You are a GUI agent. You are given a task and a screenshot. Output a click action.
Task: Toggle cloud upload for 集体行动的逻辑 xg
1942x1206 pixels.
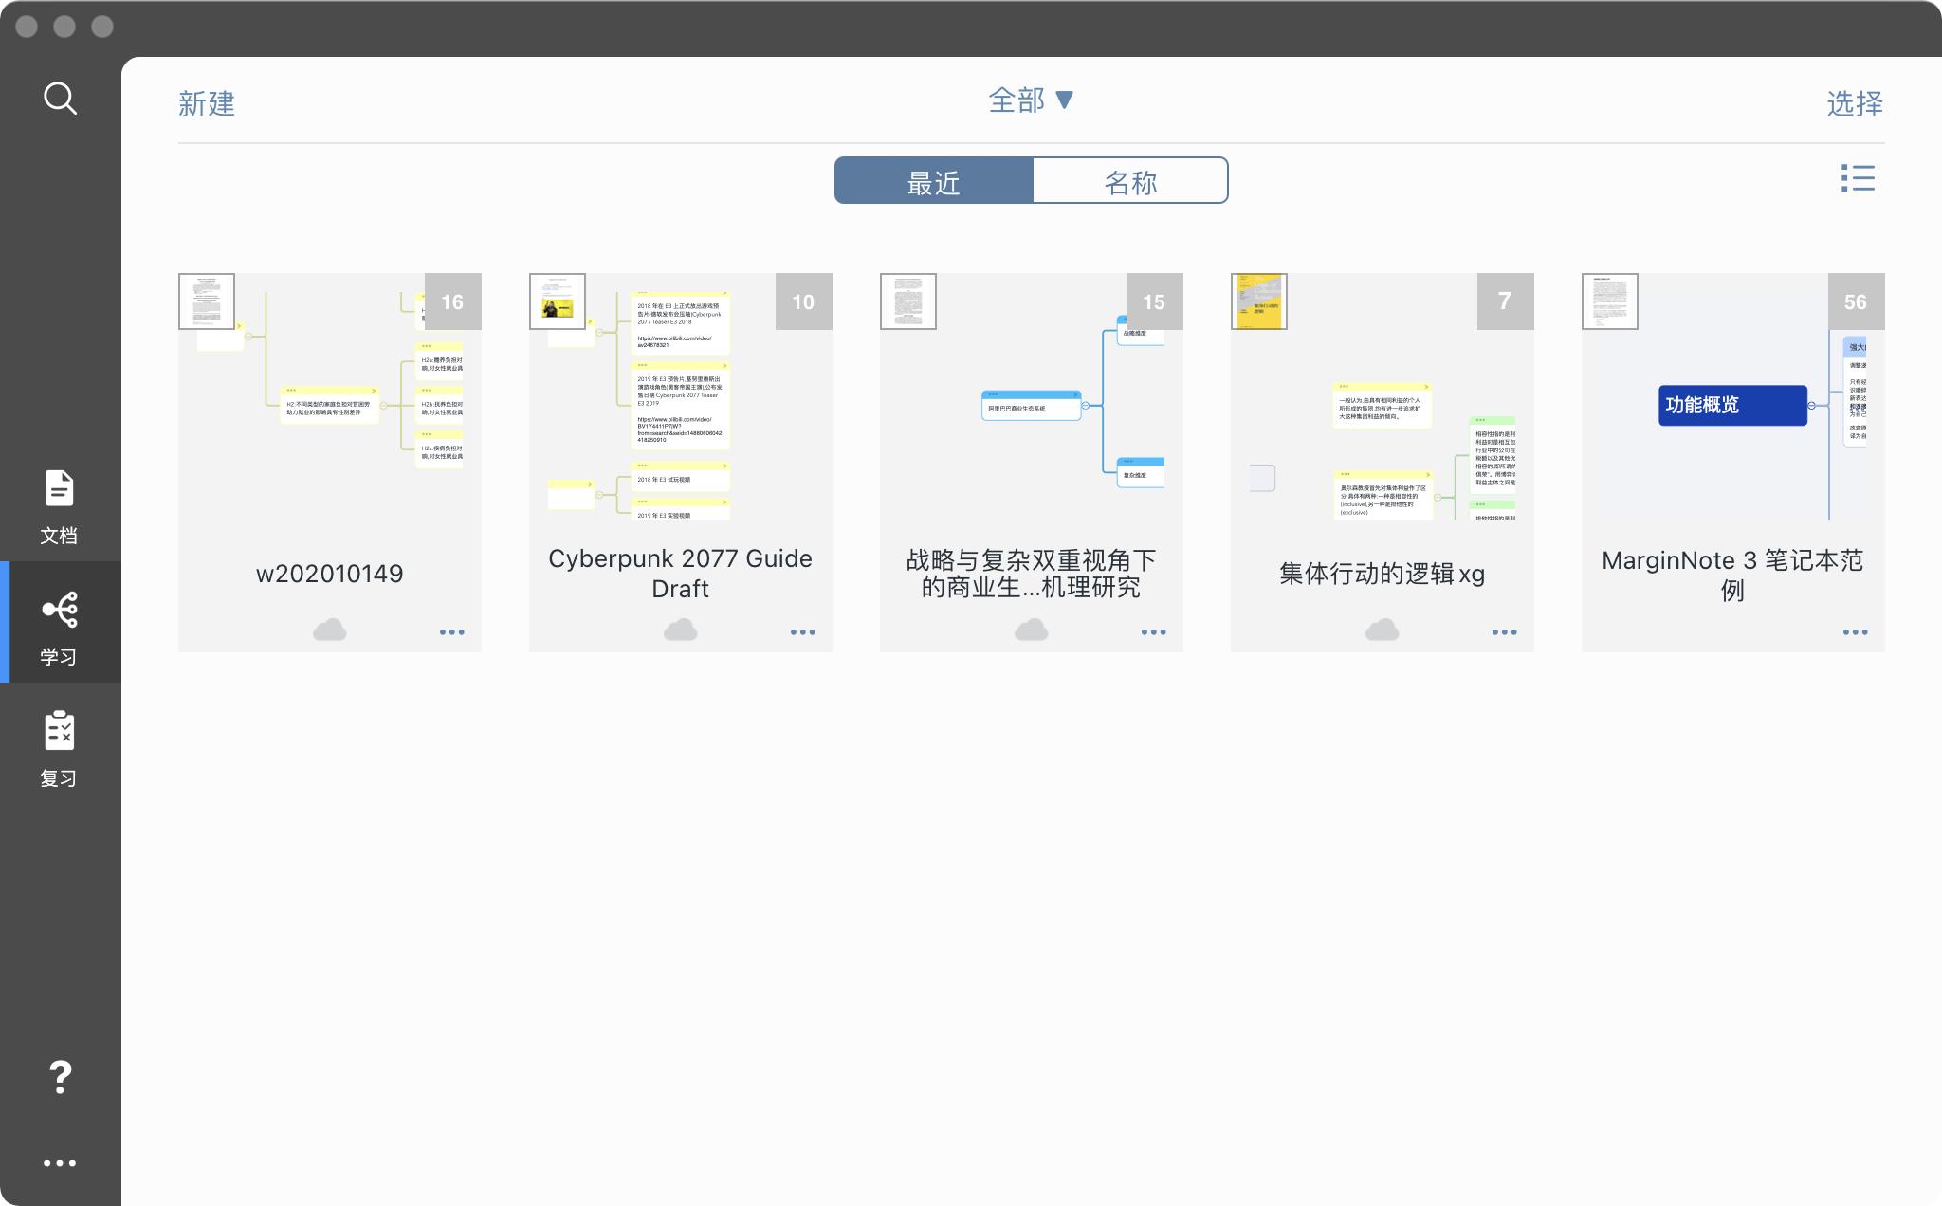1383,629
